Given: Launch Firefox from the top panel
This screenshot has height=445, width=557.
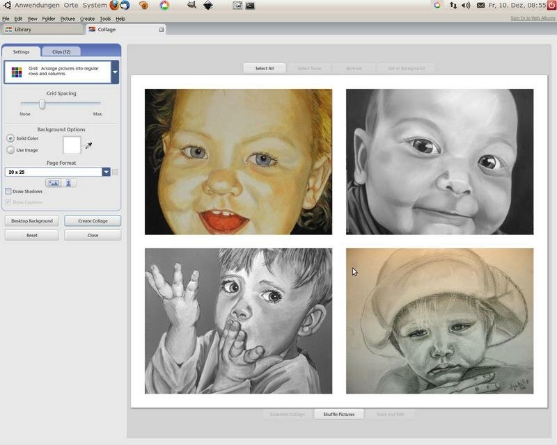Looking at the screenshot, I should 114,5.
